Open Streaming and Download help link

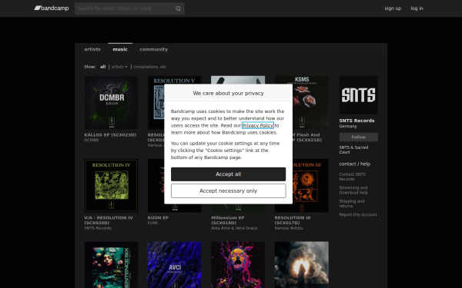tap(353, 190)
